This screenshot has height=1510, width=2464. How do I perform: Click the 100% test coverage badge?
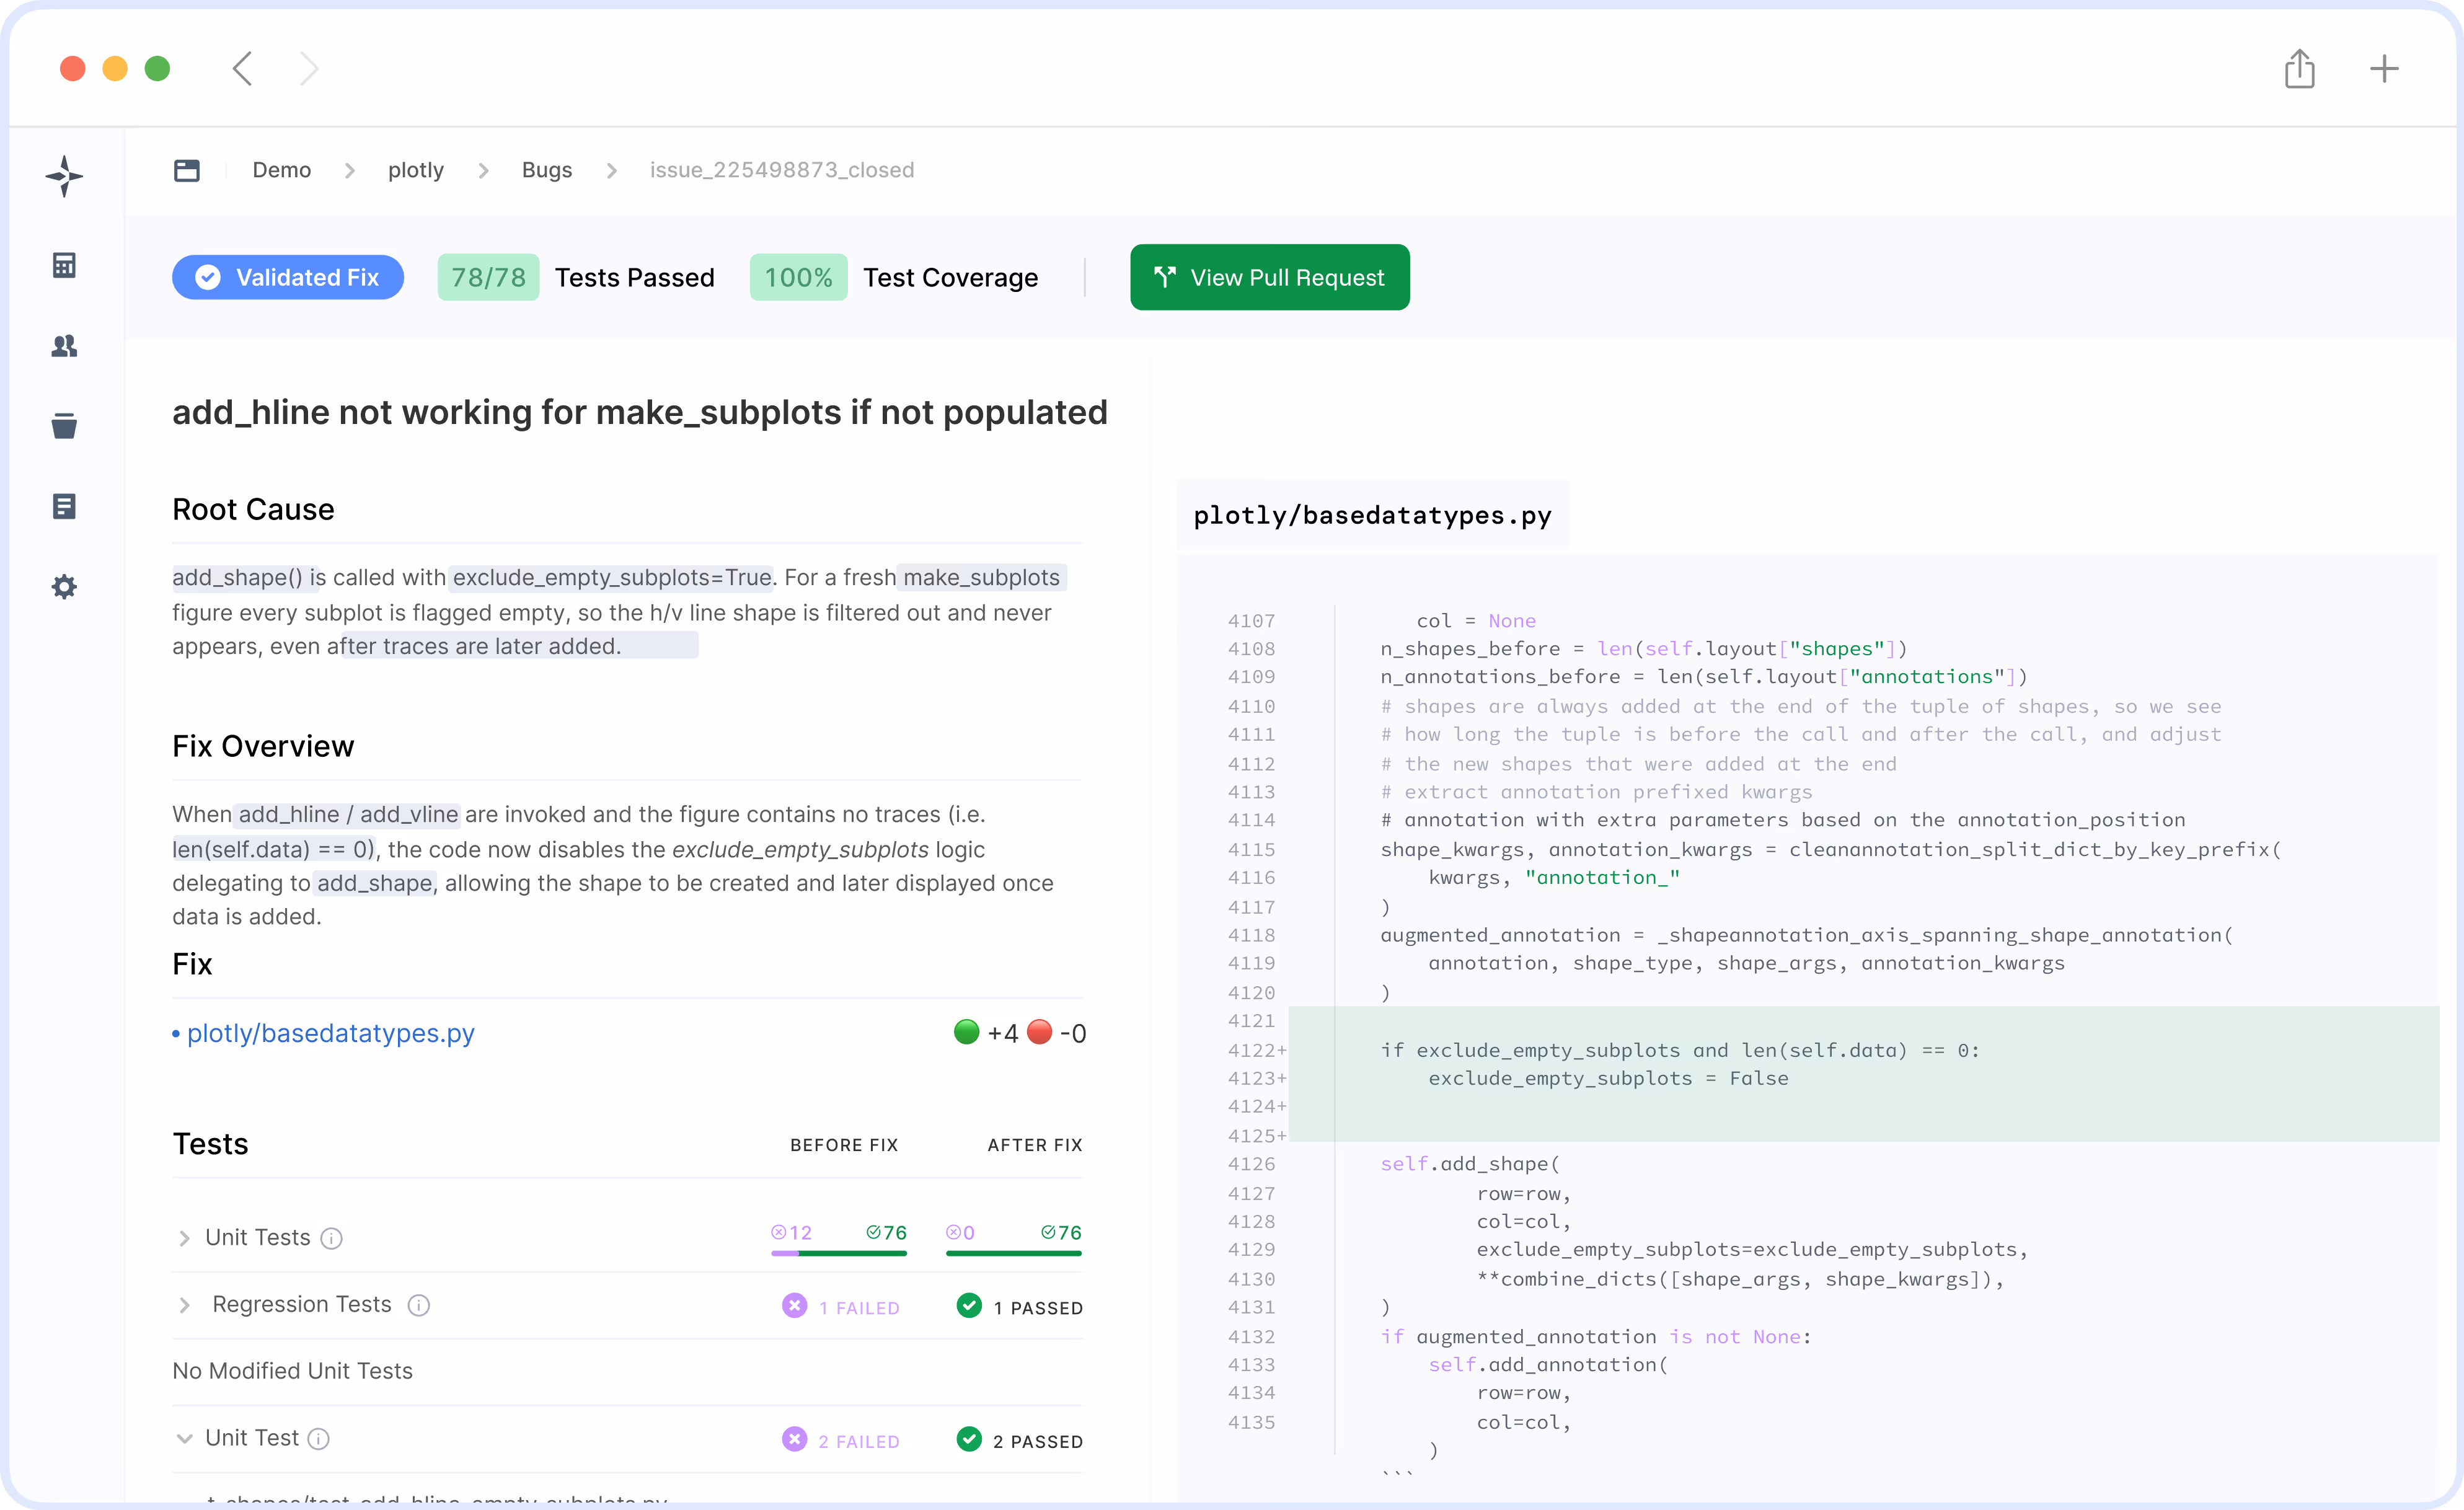tap(799, 277)
